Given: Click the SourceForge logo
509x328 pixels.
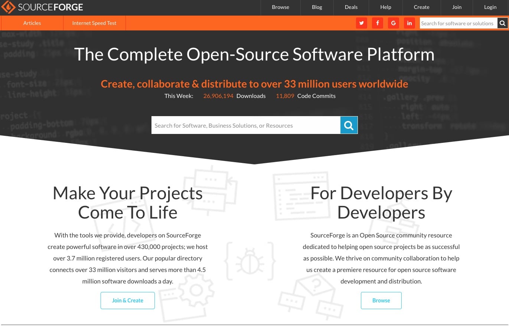Looking at the screenshot, I should pos(42,7).
